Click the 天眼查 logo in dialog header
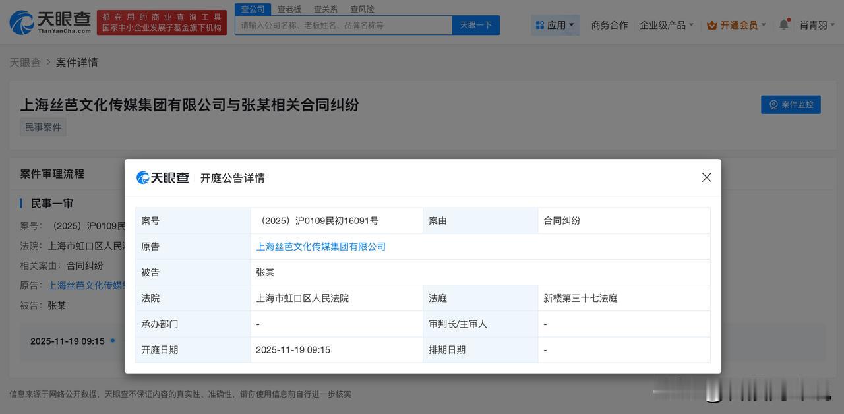The height and width of the screenshot is (414, 844). point(163,177)
